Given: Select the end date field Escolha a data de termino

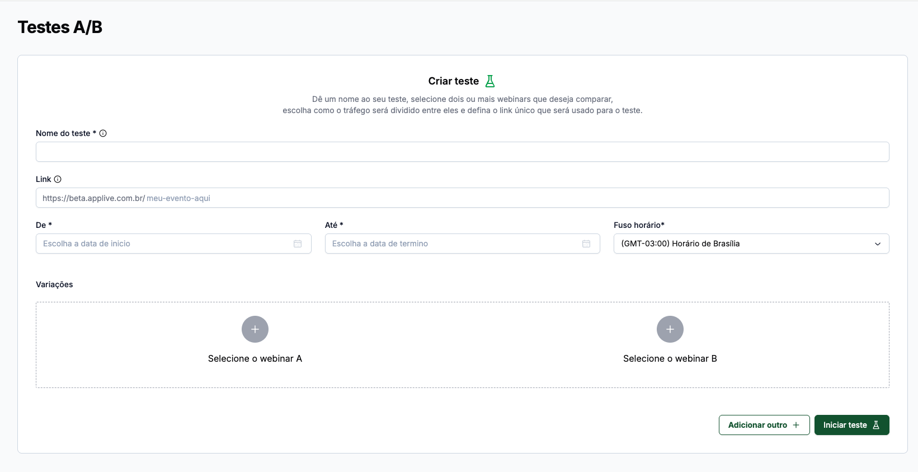Looking at the screenshot, I should pos(463,244).
